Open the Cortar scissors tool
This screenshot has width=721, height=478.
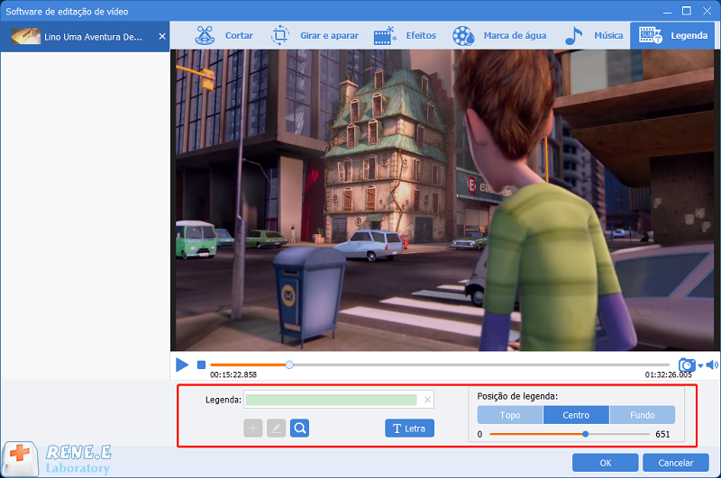(205, 35)
